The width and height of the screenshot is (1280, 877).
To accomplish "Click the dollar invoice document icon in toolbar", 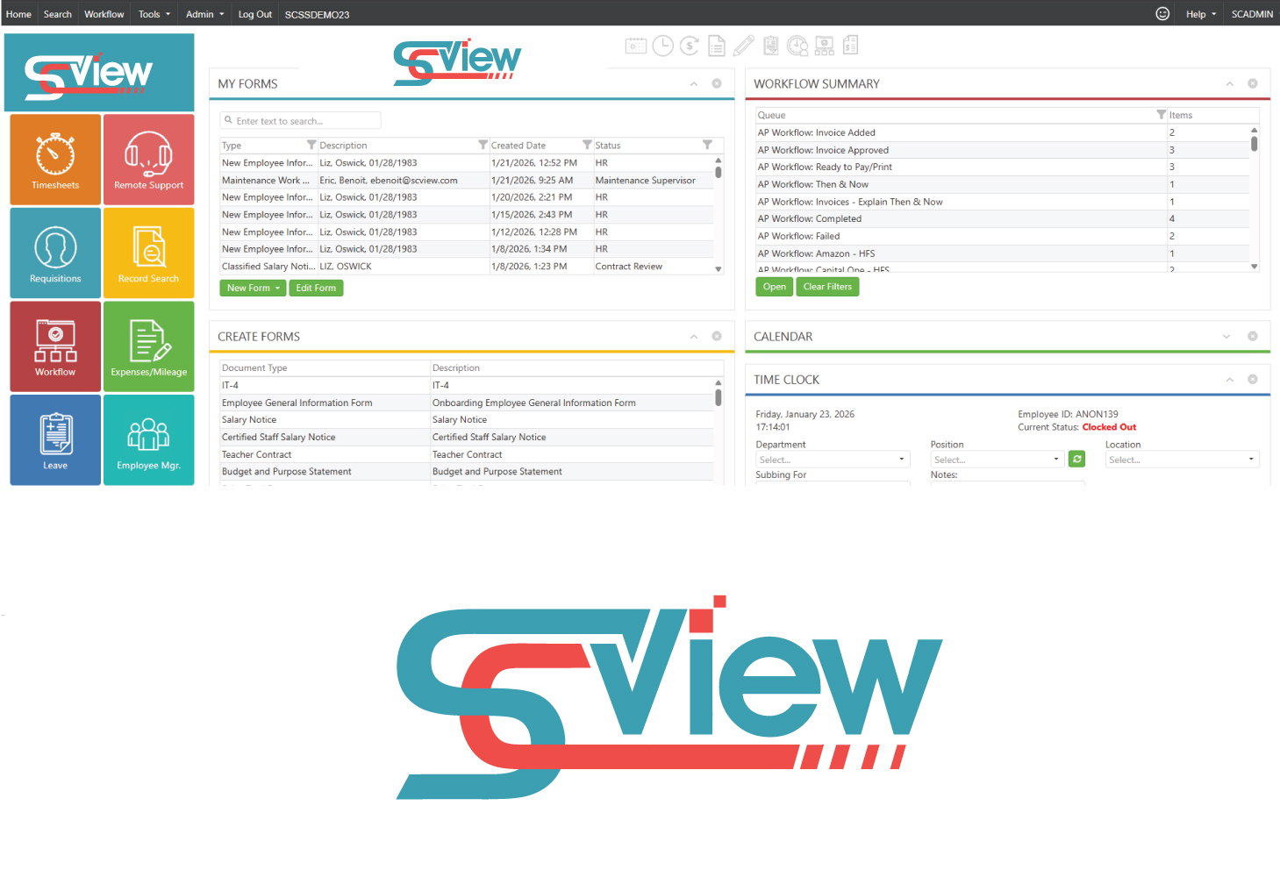I will (851, 46).
